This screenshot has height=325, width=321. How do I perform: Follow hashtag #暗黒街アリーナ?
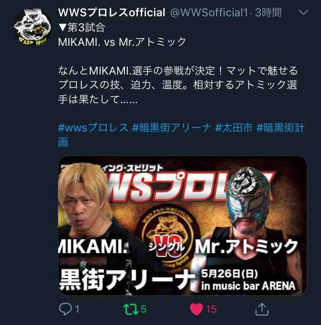(x=172, y=128)
